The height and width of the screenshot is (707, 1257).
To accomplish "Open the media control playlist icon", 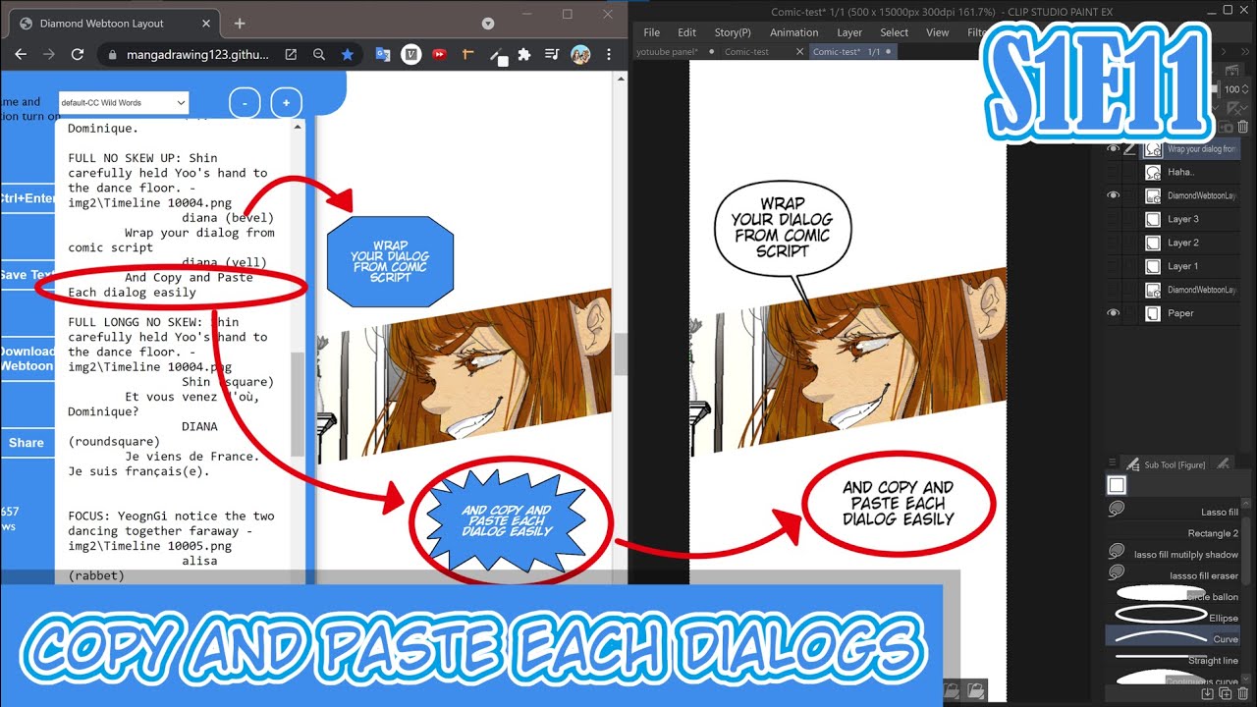I will coord(552,55).
